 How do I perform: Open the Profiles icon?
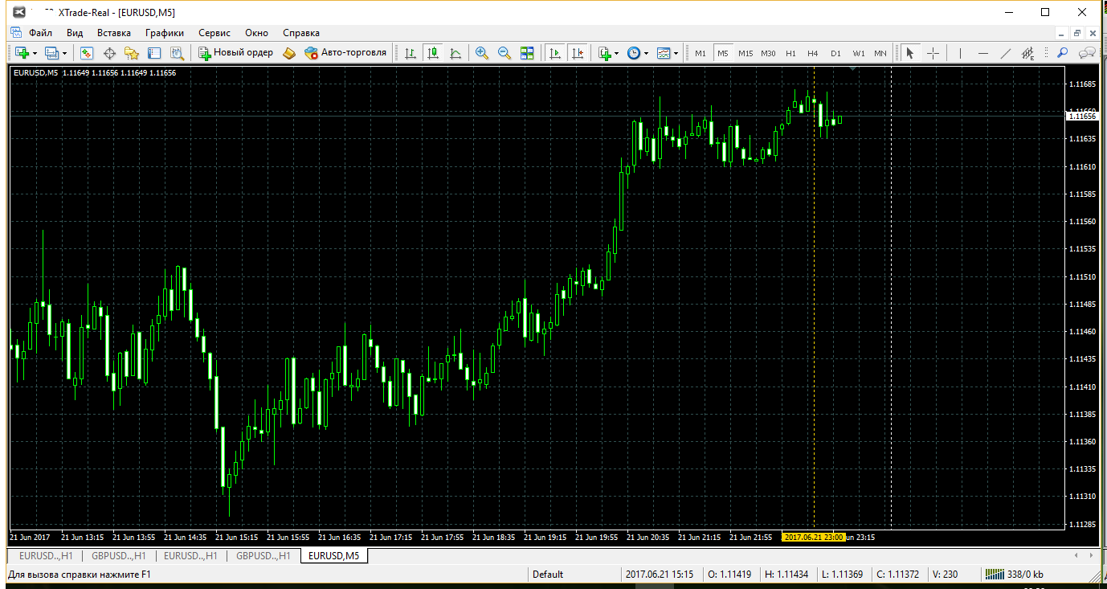tap(52, 53)
